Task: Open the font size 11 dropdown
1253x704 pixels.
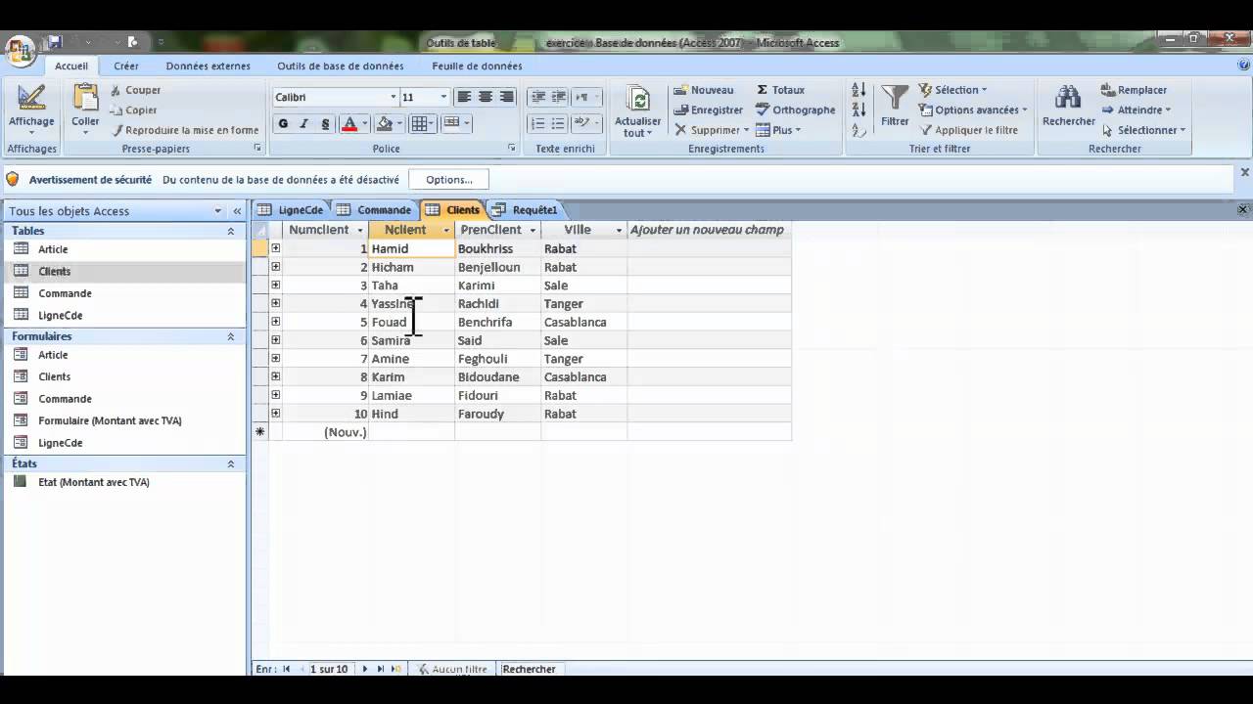Action: coord(443,97)
